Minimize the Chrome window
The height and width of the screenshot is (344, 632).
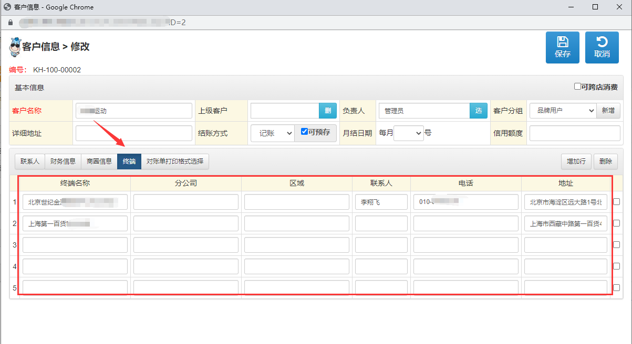click(x=571, y=7)
